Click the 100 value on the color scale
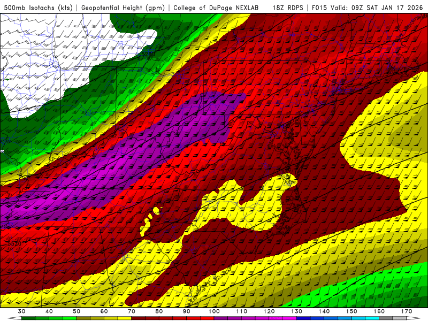The image size is (428, 321). pos(215,311)
